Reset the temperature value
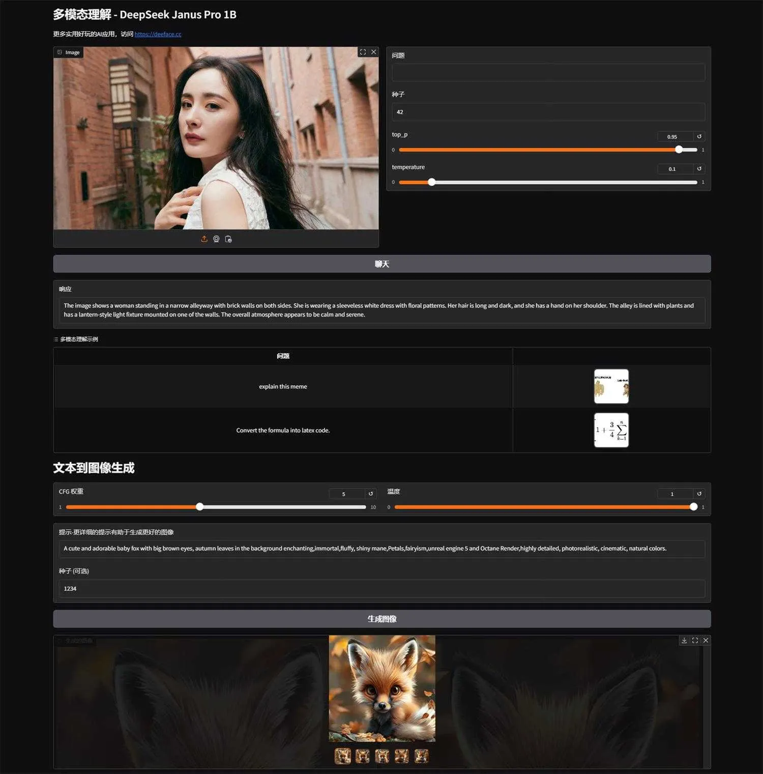 point(699,168)
